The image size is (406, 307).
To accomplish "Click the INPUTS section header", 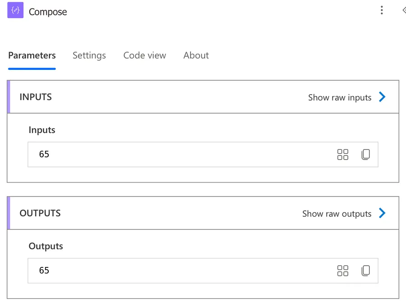I will tap(36, 97).
